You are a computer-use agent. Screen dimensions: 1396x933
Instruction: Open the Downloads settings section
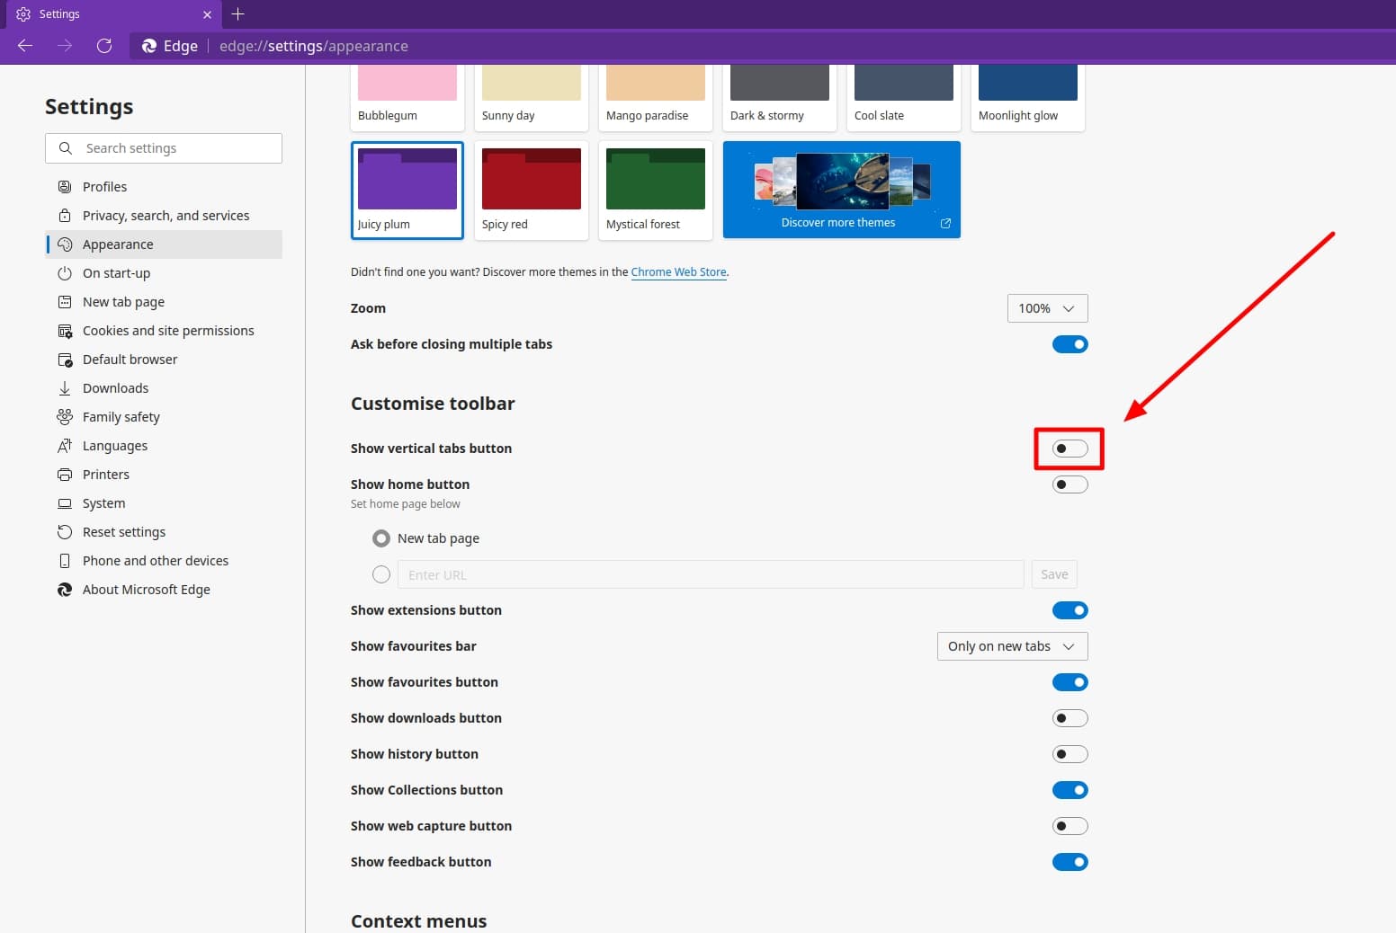[115, 387]
